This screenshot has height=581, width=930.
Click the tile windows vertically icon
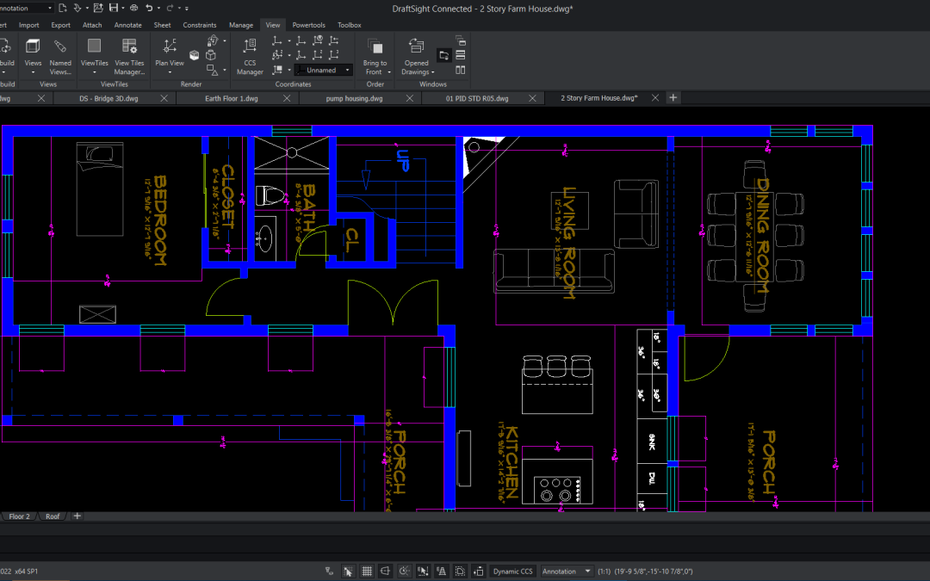coord(460,70)
